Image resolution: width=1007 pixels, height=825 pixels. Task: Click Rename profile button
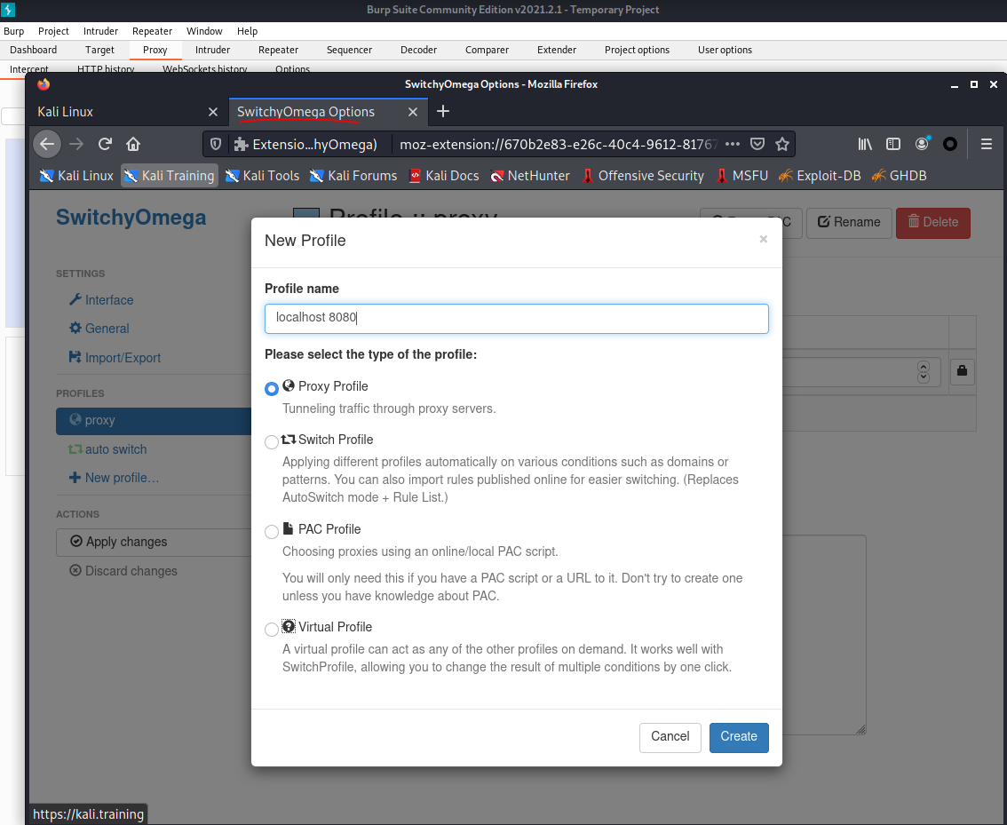849,223
